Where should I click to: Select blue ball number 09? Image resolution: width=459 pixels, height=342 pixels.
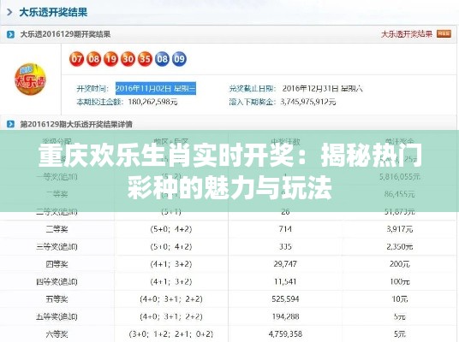[x=179, y=59]
